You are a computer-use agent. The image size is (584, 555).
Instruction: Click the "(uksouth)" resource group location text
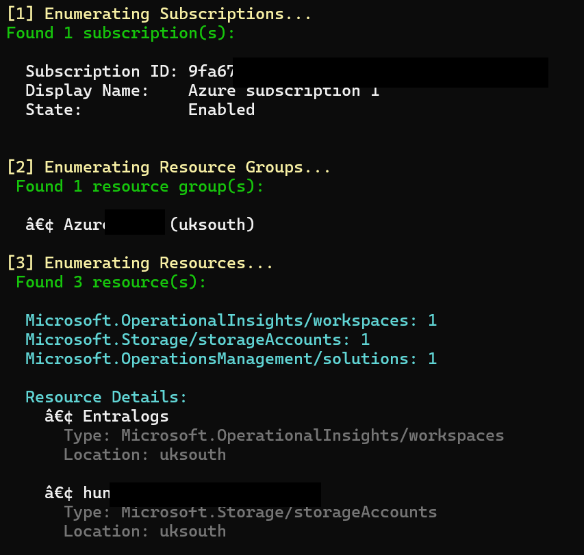click(212, 224)
